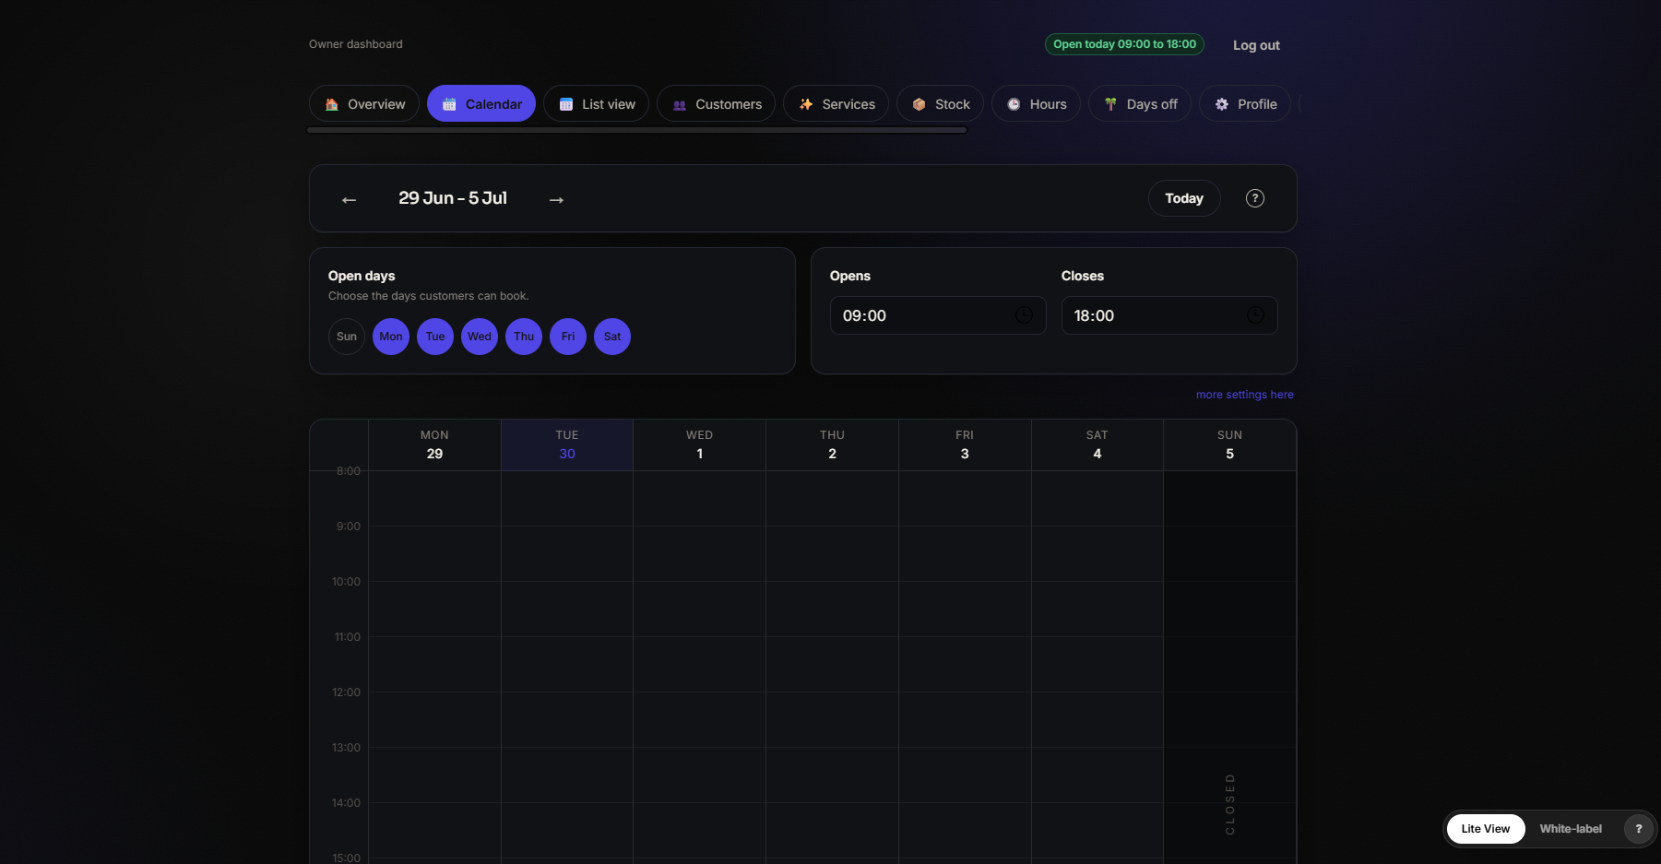
Task: Select the WED 1 column header
Action: [699, 445]
